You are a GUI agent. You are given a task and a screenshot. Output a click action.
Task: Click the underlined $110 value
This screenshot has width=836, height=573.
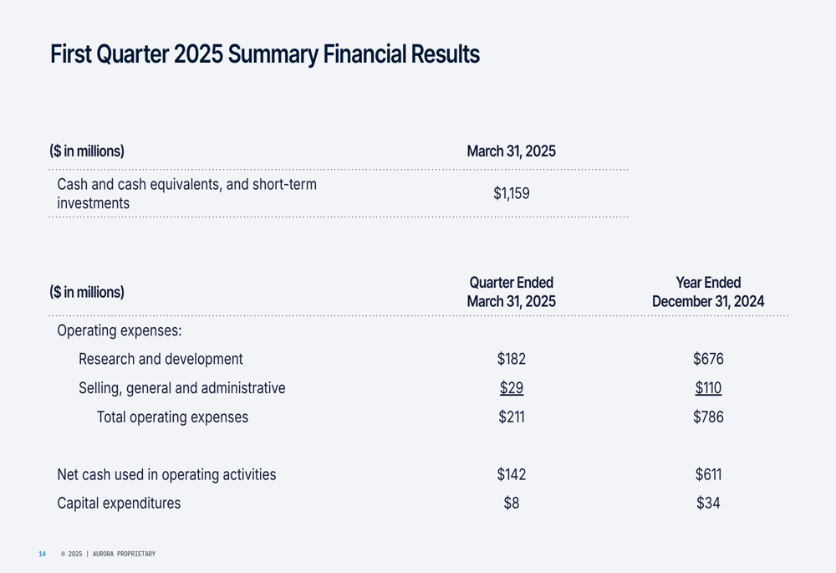click(x=708, y=388)
